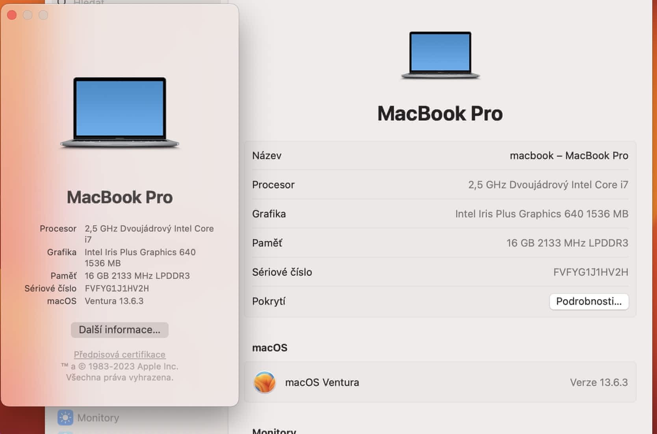657x434 pixels.
Task: Click Intel Iris Plus Graphics 640 in About window
Action: coord(140,258)
